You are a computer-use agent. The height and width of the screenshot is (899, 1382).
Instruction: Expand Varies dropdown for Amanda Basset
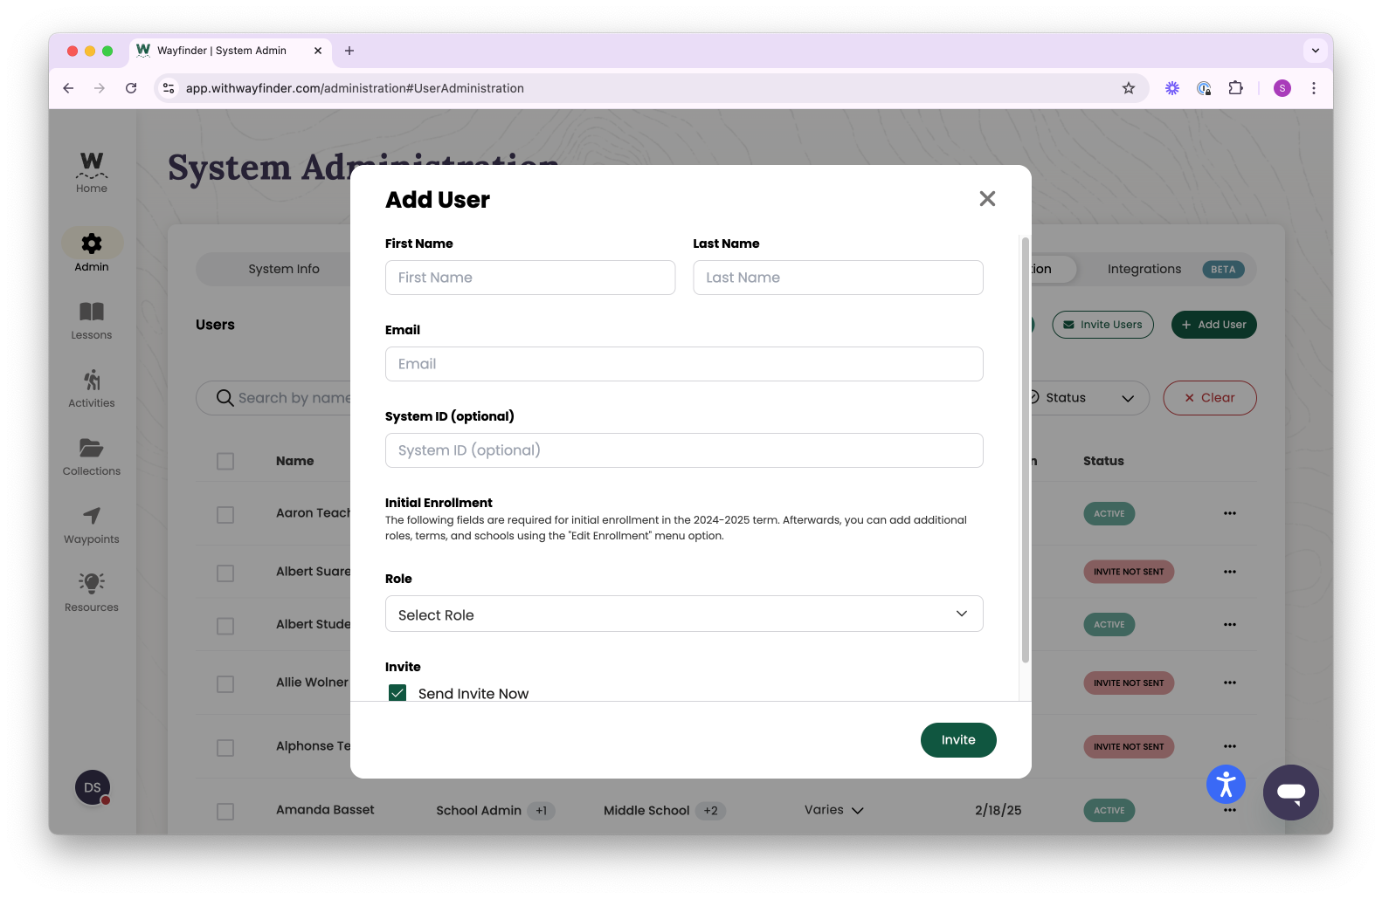pyautogui.click(x=834, y=810)
